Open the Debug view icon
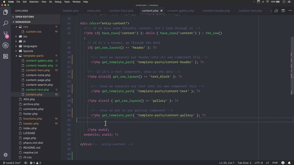 (x=5, y=45)
